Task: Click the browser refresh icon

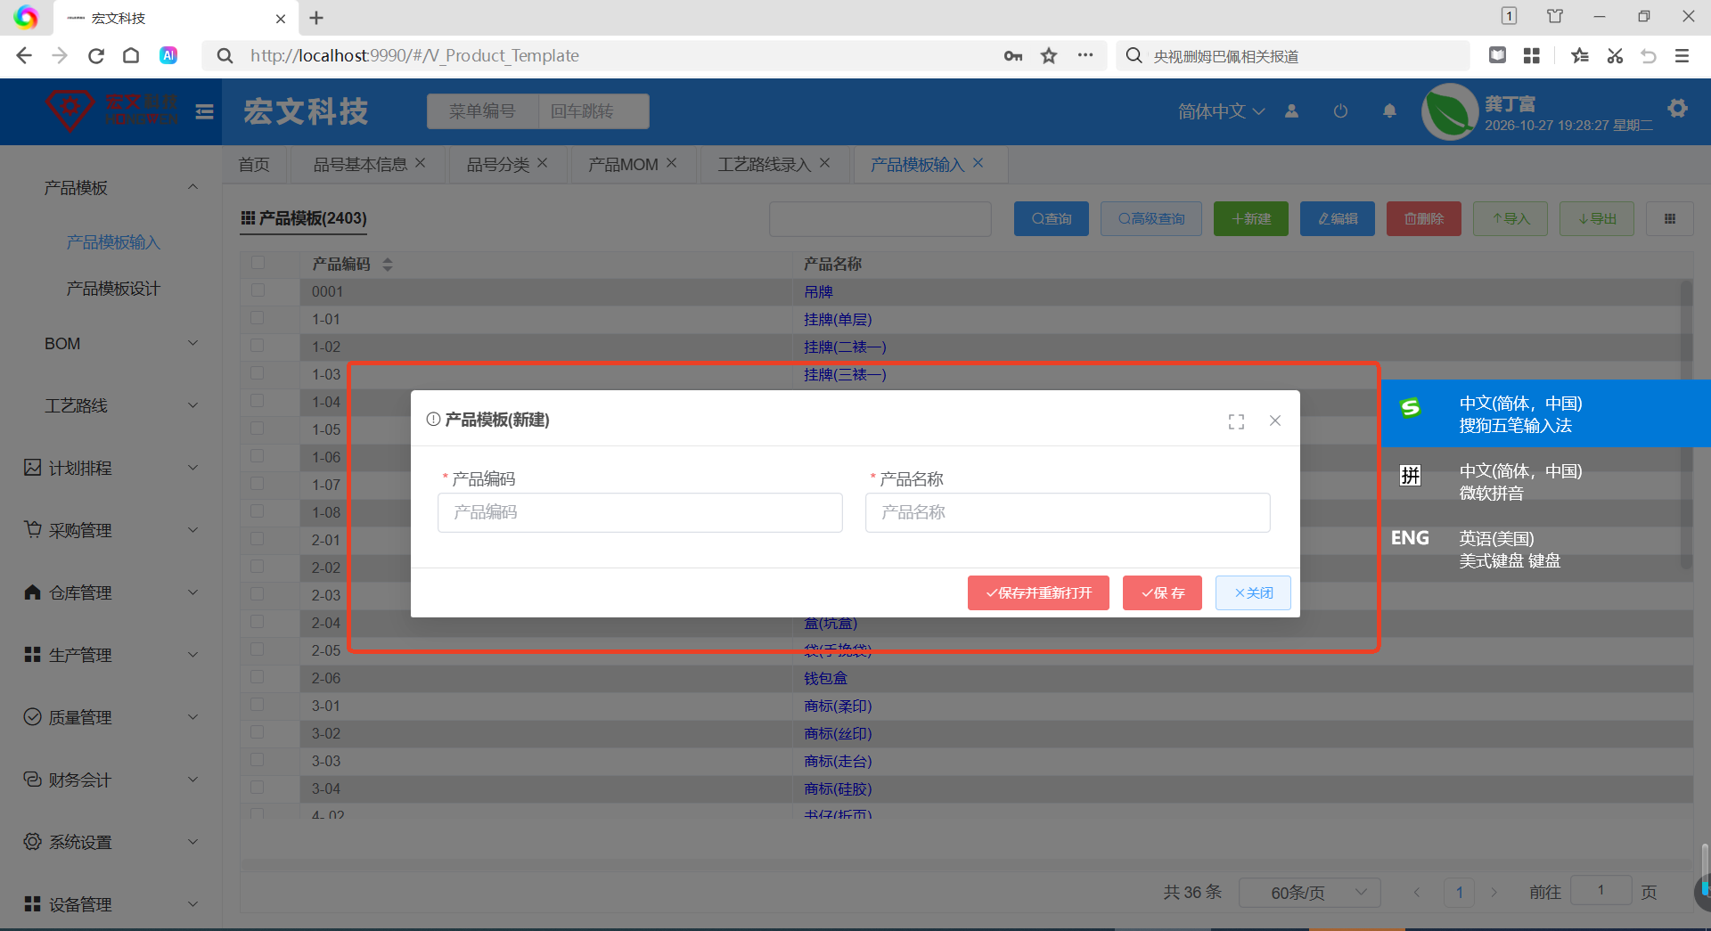Action: 96,56
